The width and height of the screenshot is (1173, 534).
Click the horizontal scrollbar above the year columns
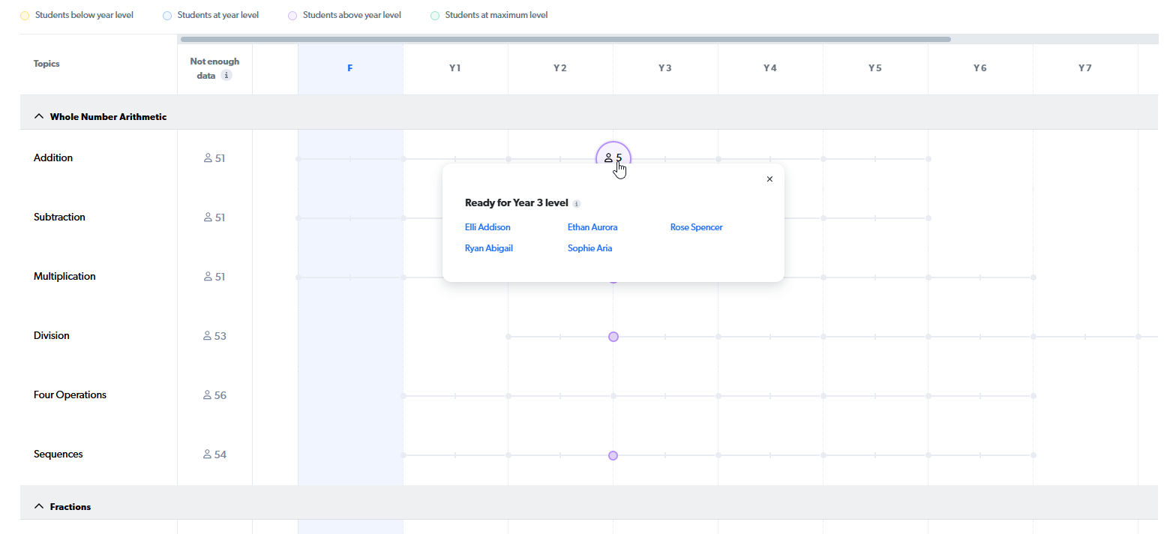coord(565,39)
